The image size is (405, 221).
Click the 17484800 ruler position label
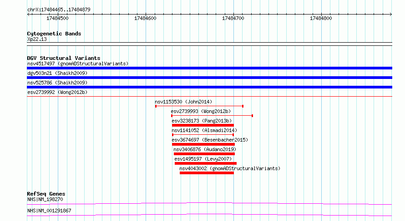321,18
